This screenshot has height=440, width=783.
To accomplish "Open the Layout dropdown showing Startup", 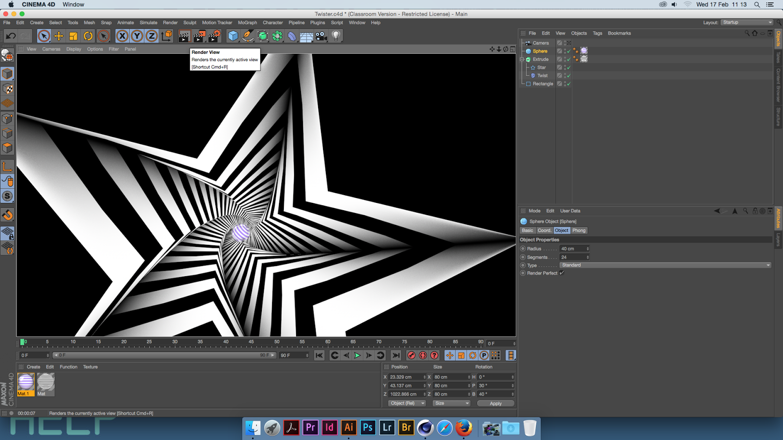I will (747, 22).
